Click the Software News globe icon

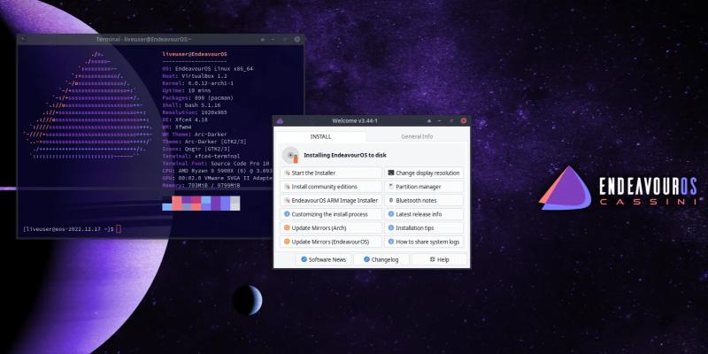pos(304,259)
